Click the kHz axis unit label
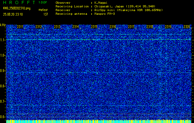This screenshot has height=123, width=194. point(3,25)
